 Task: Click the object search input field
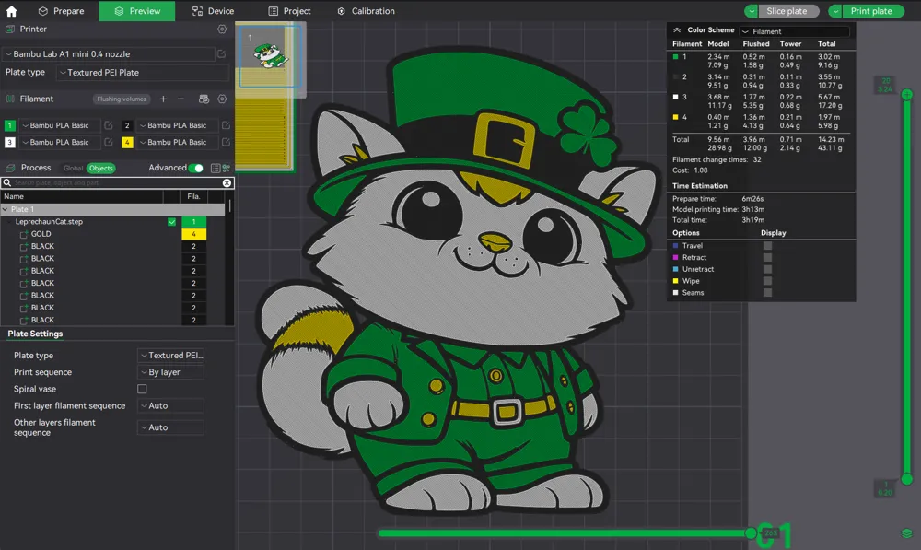[116, 182]
